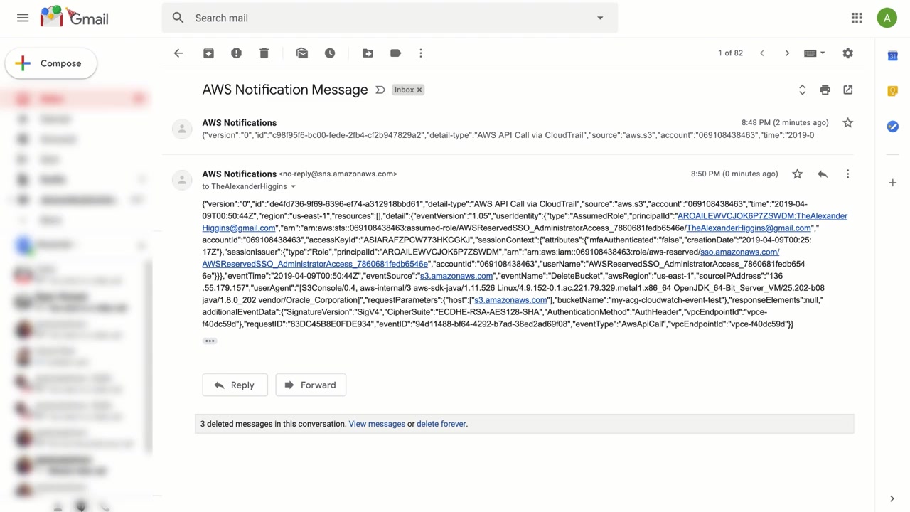Click the Compose button
Viewport: 910px width, 512px height.
51,63
